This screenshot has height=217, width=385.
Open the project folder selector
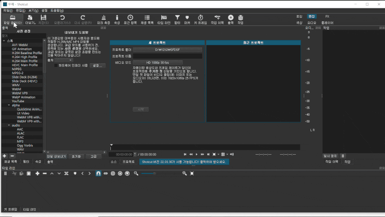(x=167, y=49)
